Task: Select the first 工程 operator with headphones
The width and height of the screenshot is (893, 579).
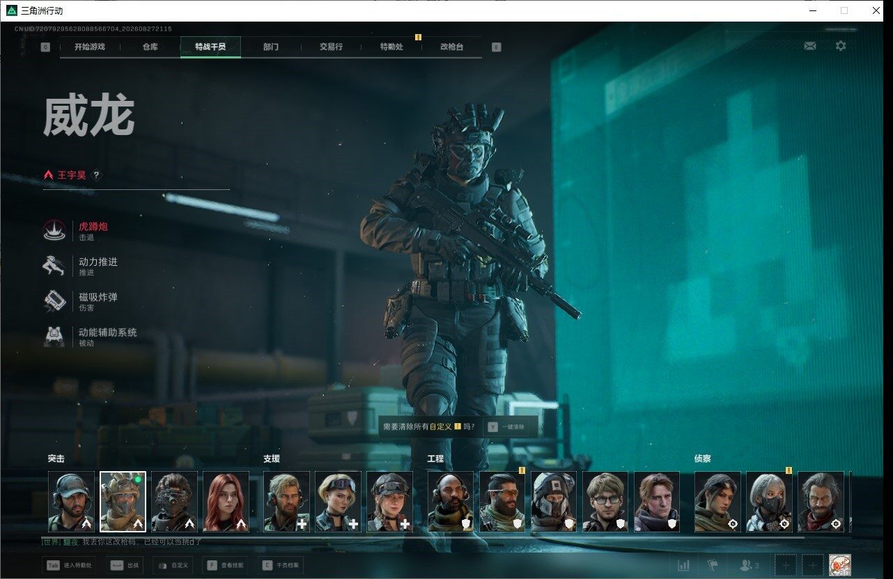Action: 450,502
